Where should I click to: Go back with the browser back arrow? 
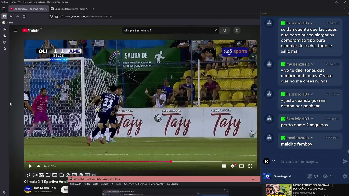11,16
